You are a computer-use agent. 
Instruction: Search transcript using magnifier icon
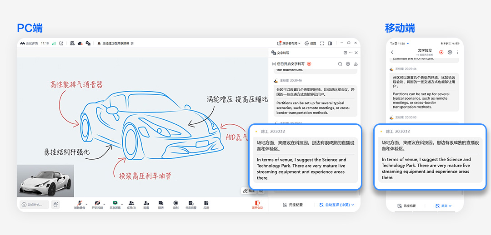340,64
